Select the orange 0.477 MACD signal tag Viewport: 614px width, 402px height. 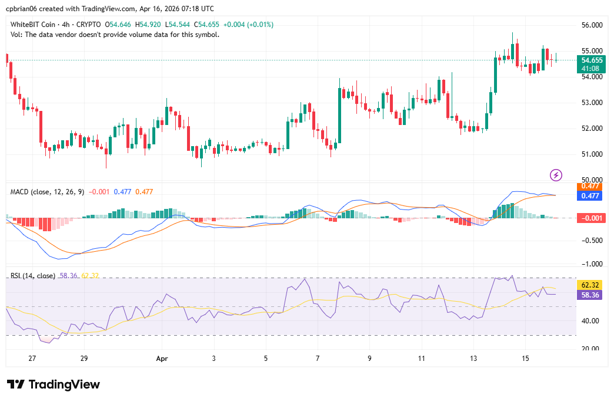tap(591, 187)
